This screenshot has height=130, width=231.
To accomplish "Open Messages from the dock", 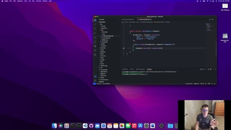I will 128,126.
